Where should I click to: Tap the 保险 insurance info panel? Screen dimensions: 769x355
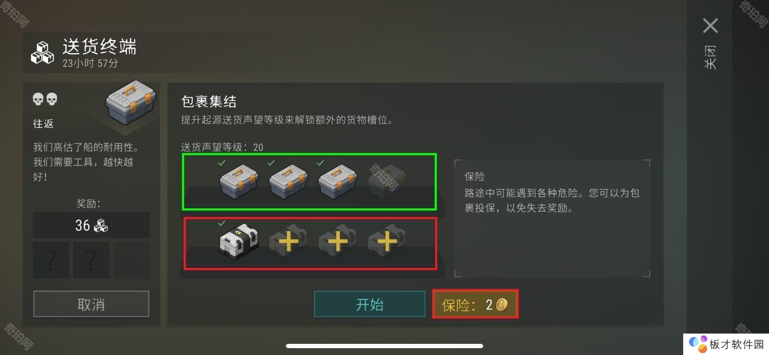click(552, 218)
